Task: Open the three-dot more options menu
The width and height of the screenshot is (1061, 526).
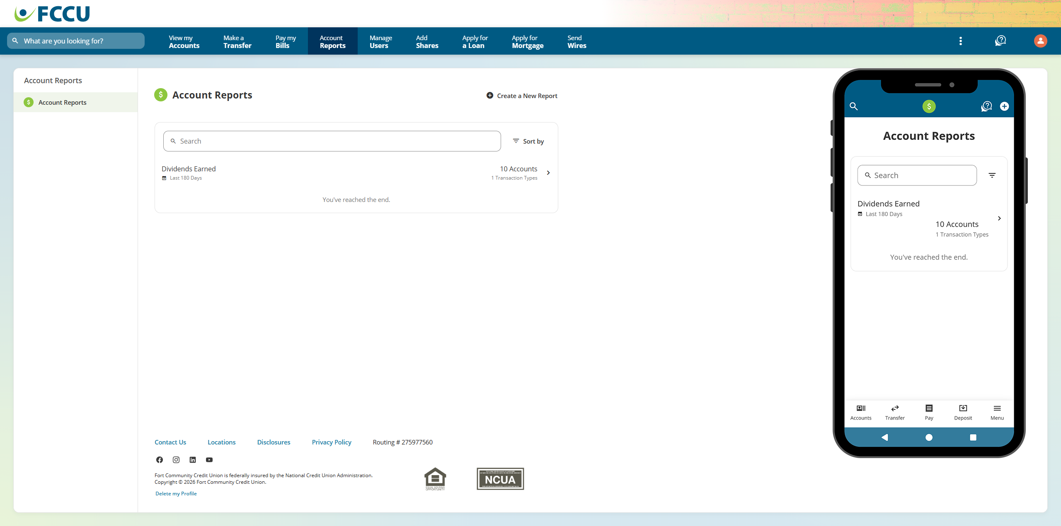Action: click(960, 41)
